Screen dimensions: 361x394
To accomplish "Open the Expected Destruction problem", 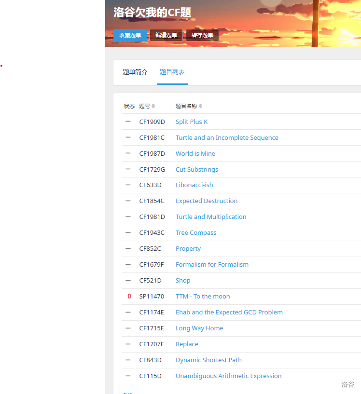I will point(207,201).
